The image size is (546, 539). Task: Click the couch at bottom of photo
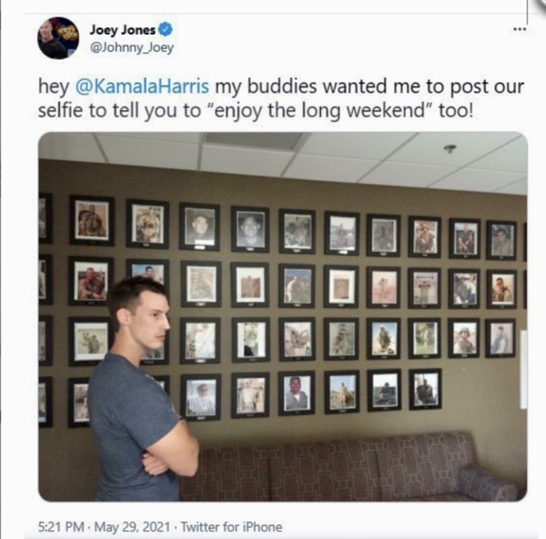click(348, 467)
